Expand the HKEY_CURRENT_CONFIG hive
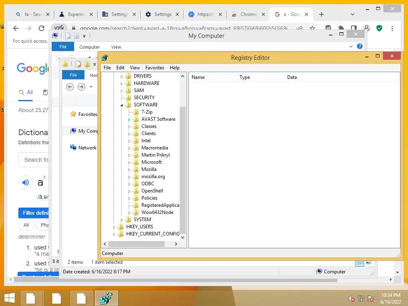Viewport: 408px width, 306px height. point(114,234)
